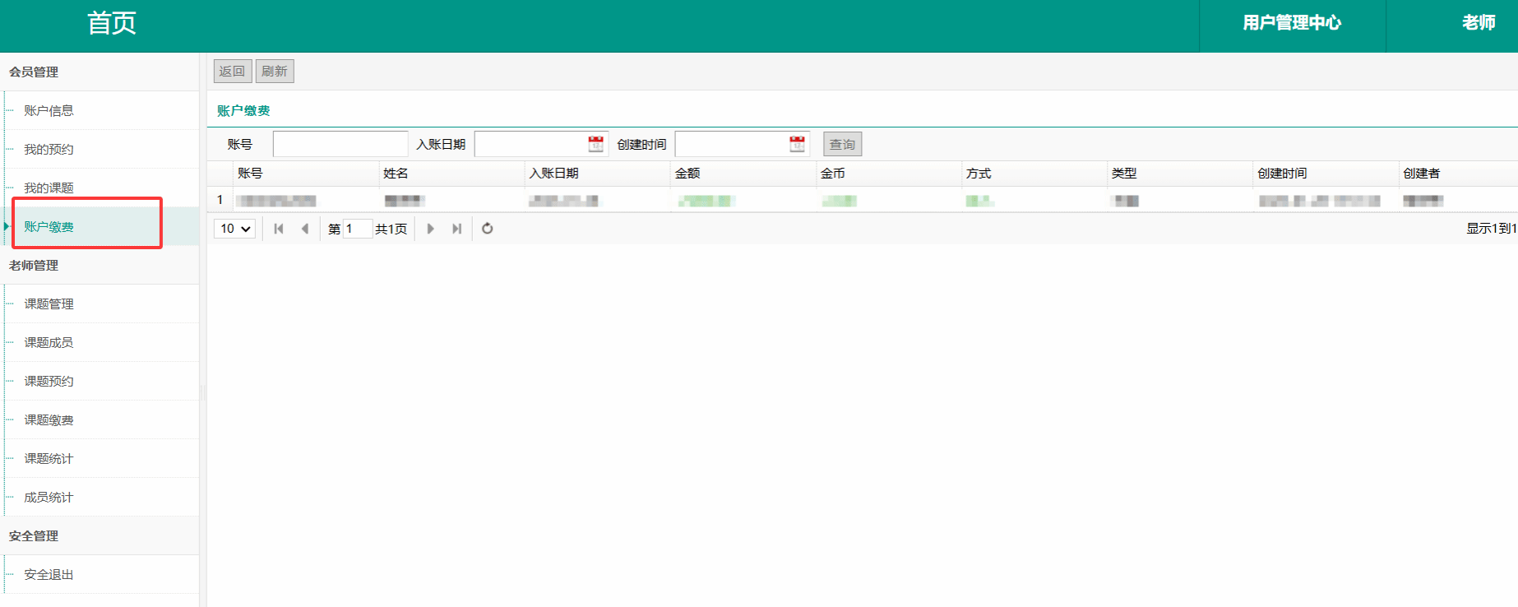The image size is (1518, 607).
Task: Click the 查询 search button
Action: click(x=842, y=145)
